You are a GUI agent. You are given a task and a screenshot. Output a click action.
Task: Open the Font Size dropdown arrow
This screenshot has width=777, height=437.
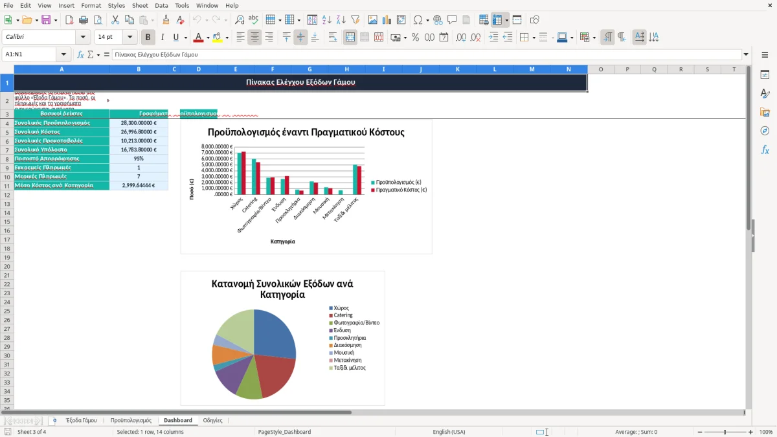(130, 38)
